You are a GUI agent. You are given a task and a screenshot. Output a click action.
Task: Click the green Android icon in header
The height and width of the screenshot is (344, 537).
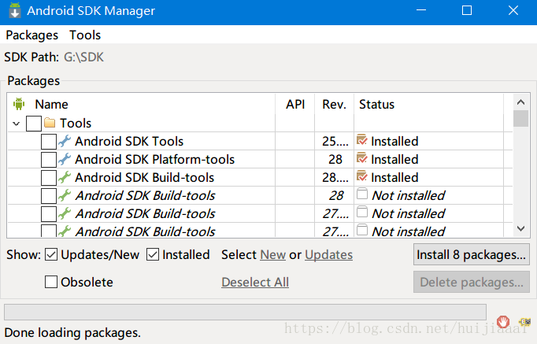tap(19, 104)
